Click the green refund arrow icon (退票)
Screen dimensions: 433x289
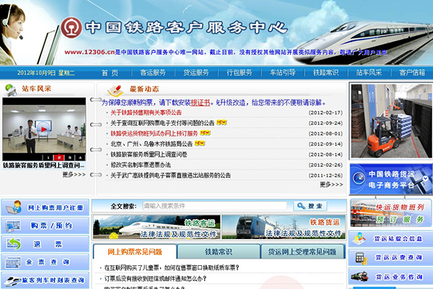[x=14, y=243]
